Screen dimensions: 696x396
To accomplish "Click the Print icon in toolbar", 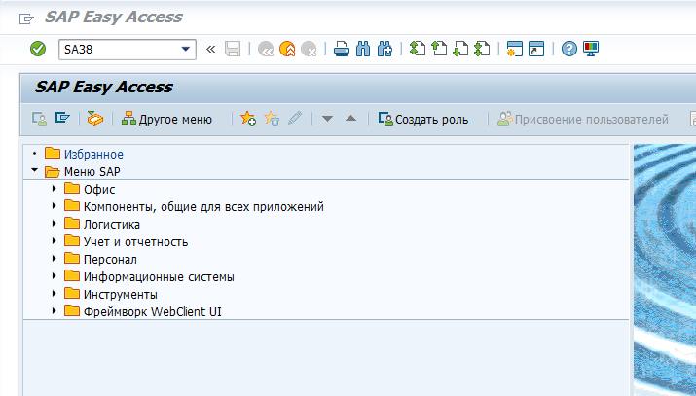I will 341,49.
